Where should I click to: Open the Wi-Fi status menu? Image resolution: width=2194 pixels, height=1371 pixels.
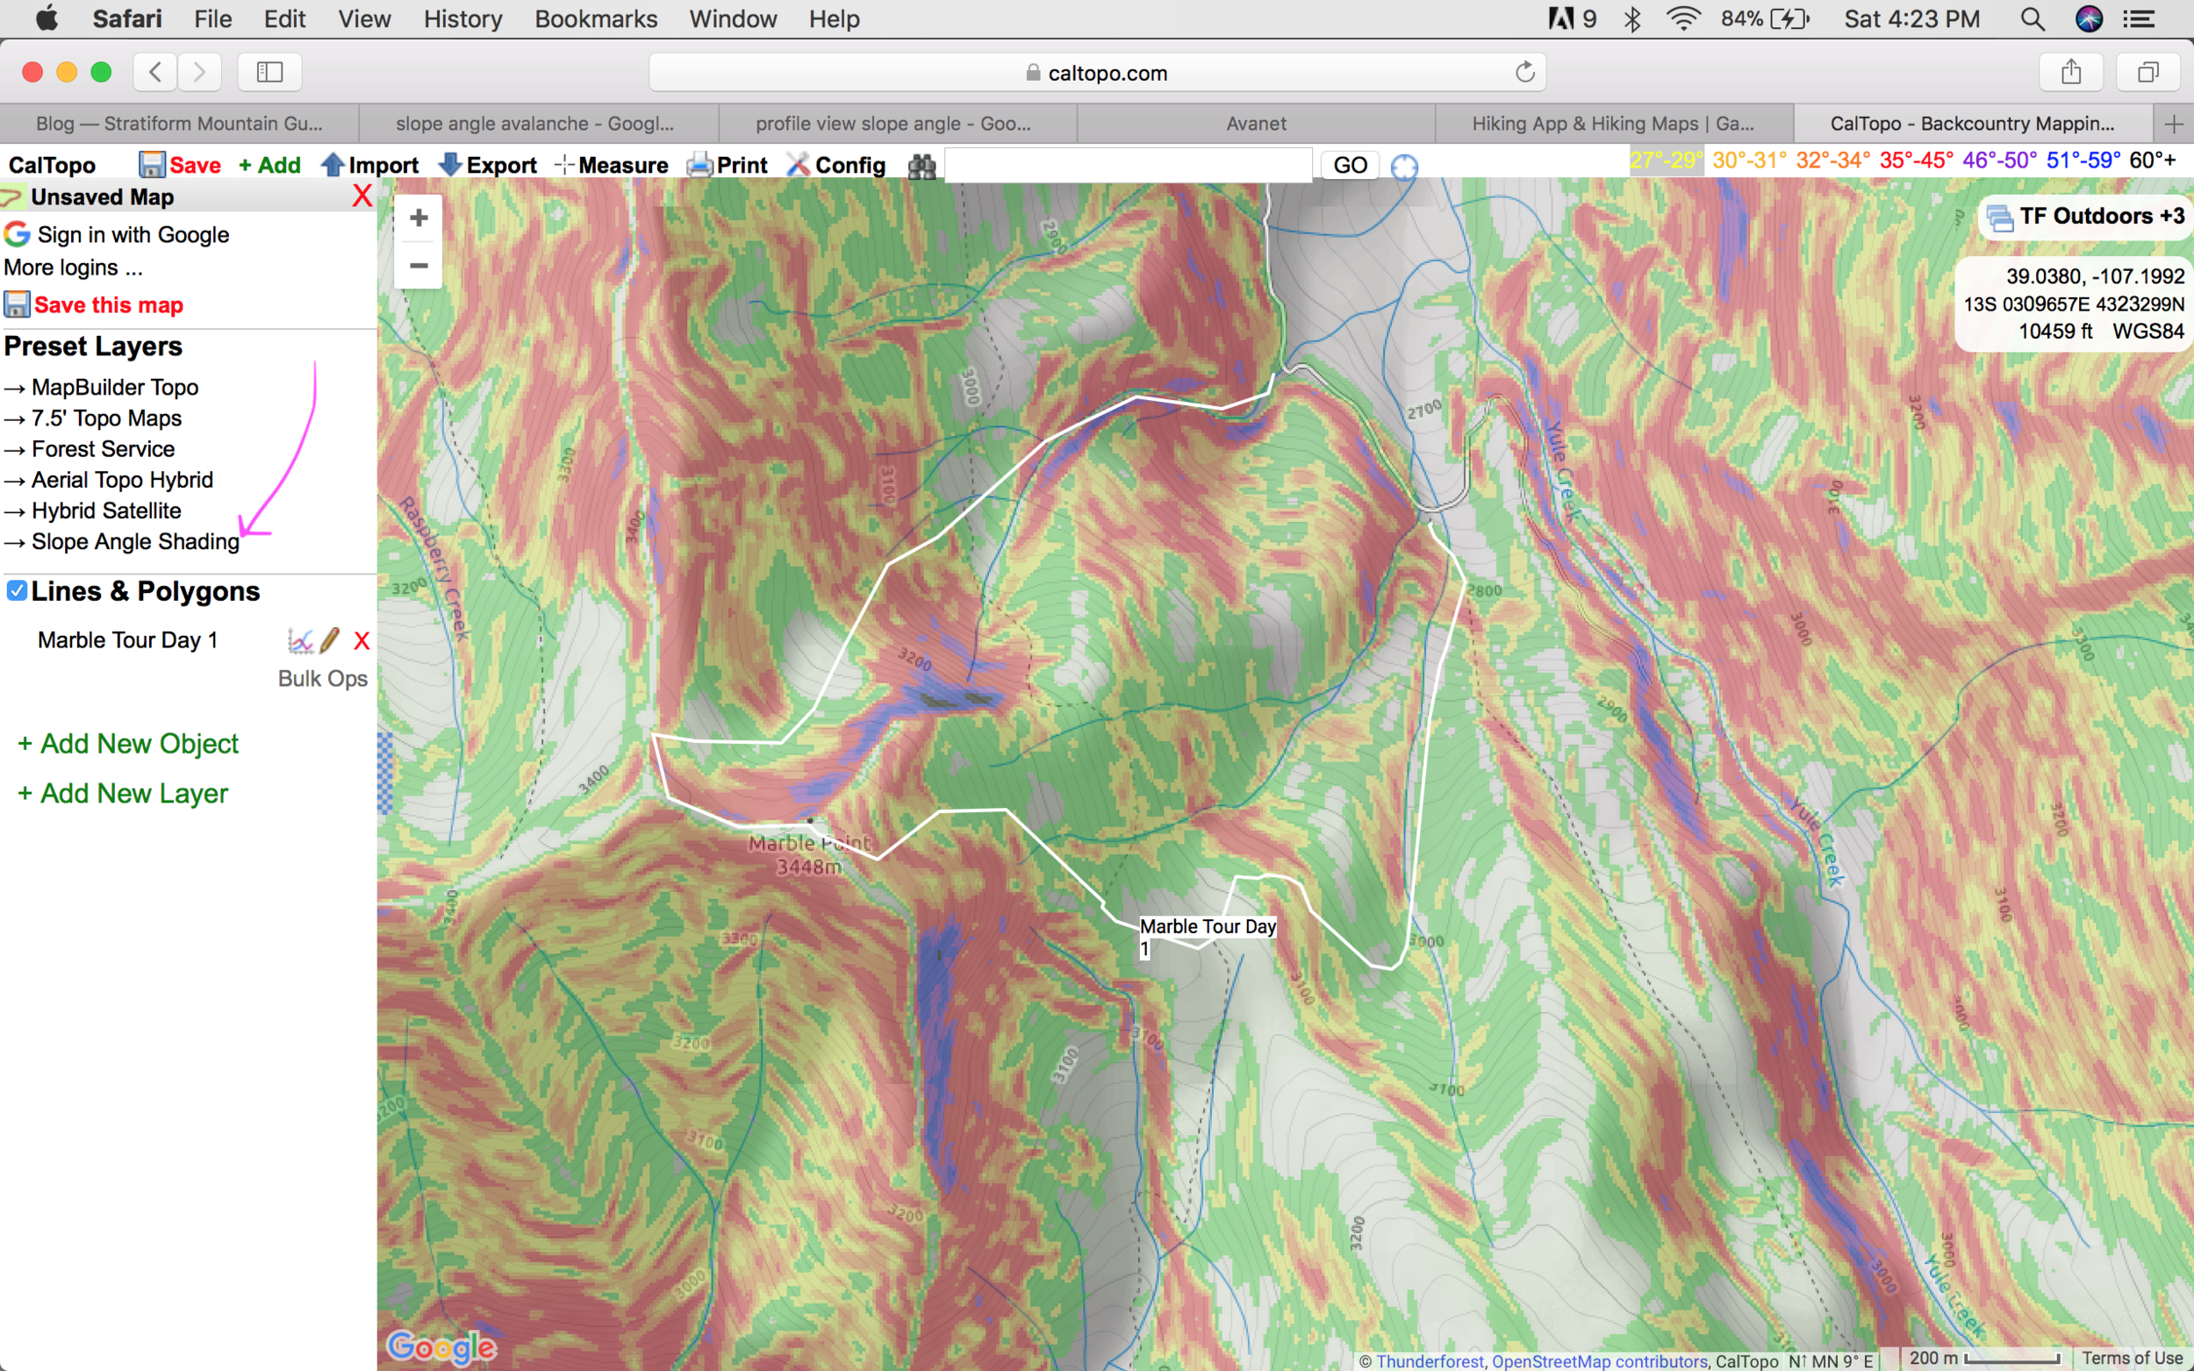click(x=1682, y=19)
